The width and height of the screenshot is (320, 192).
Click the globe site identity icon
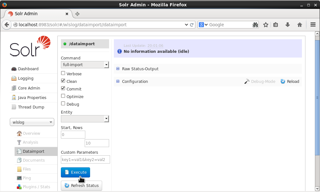[15, 25]
